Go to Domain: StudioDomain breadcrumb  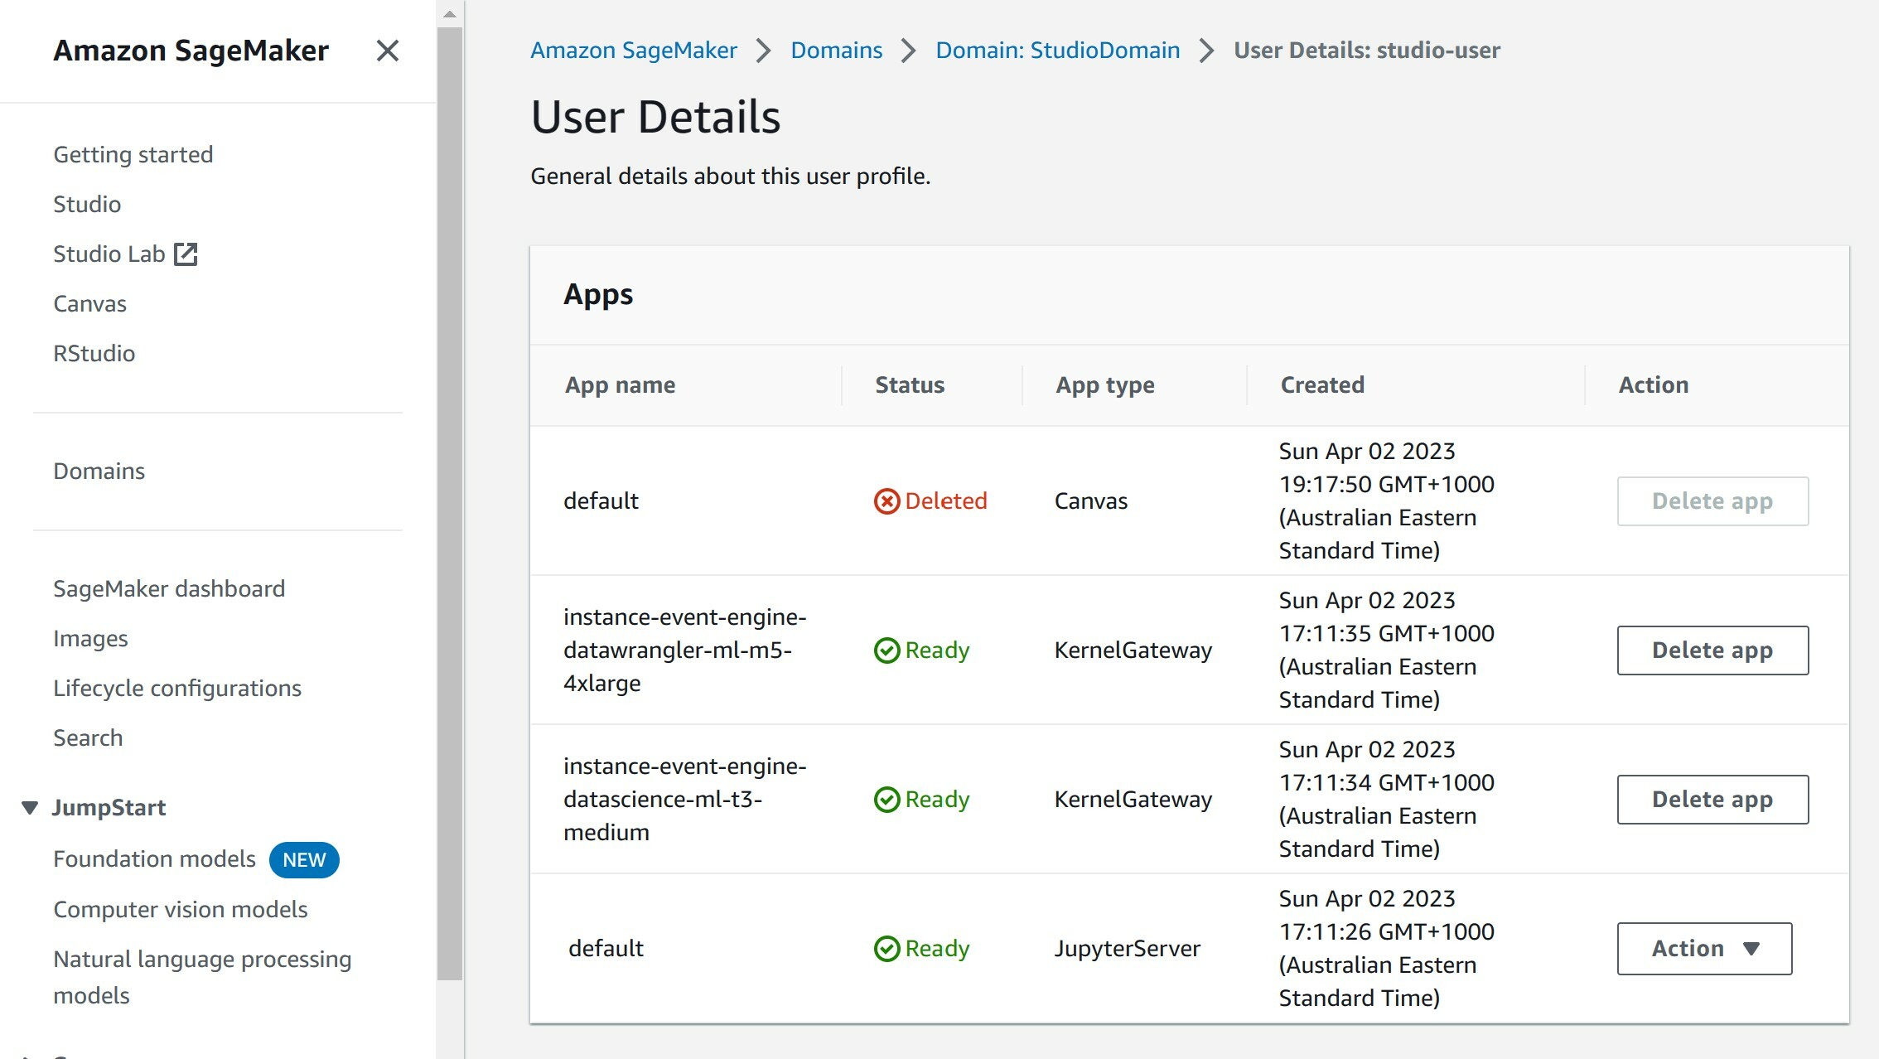click(x=1057, y=51)
